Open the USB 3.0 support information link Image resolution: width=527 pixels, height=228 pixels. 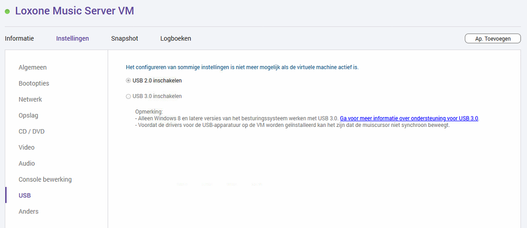[x=410, y=118]
